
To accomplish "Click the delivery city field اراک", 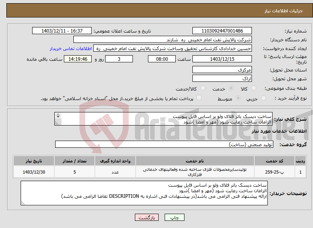I will [x=222, y=78].
